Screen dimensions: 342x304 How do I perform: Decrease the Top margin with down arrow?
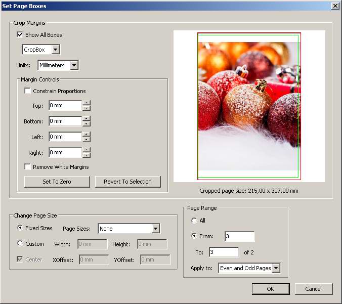[87, 108]
